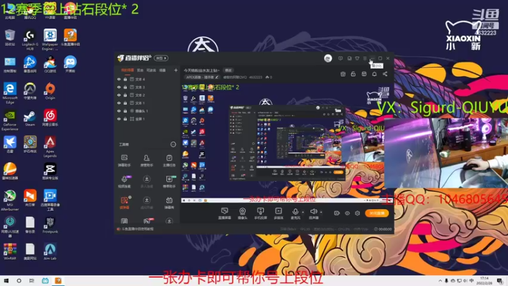Edit the APEX英雄 category tag
Viewport: 508px width, 286px height.
coord(203,77)
